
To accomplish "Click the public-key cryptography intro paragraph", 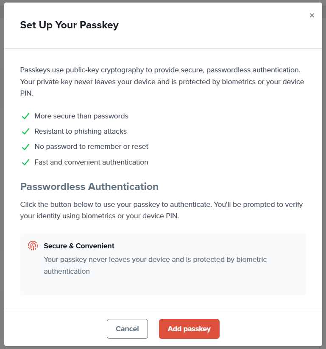I will pyautogui.click(x=162, y=81).
